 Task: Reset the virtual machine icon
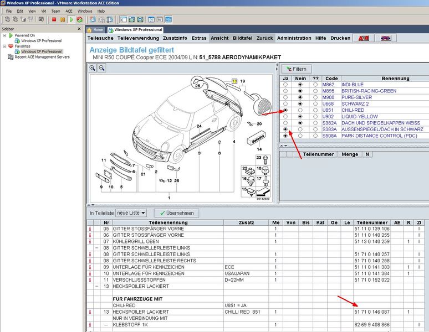[80, 19]
